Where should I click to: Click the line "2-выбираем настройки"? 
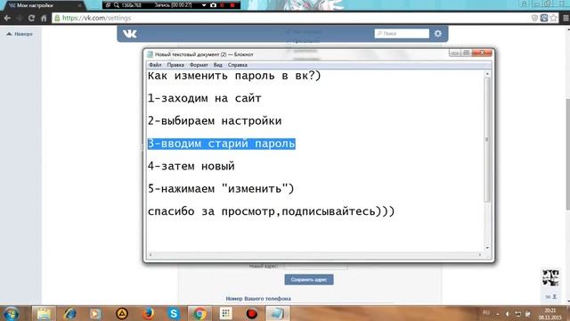click(215, 121)
